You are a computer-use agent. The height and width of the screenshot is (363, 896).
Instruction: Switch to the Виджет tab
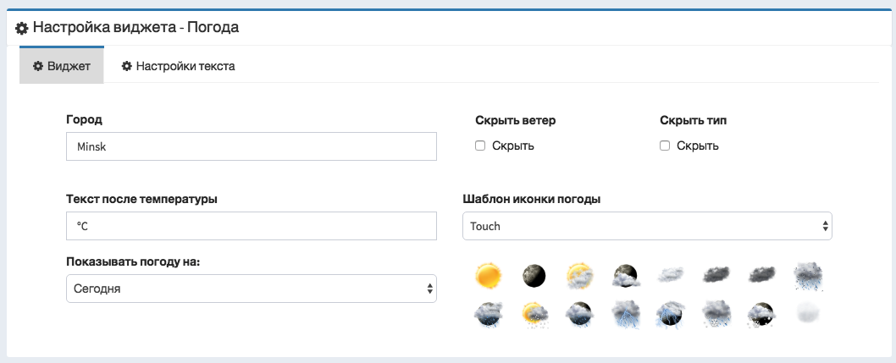[62, 66]
